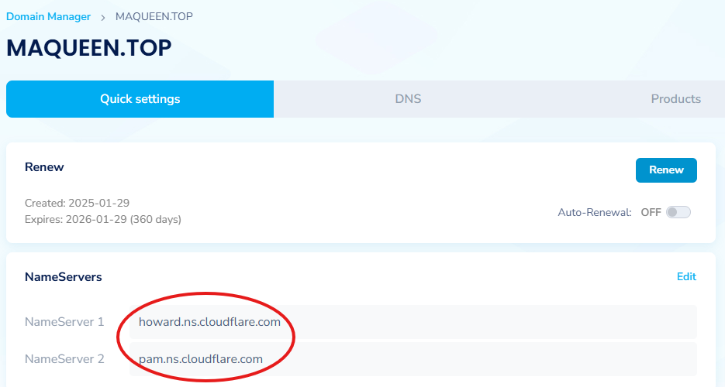Click the MAQUEEN.TOP breadcrumb text

154,16
